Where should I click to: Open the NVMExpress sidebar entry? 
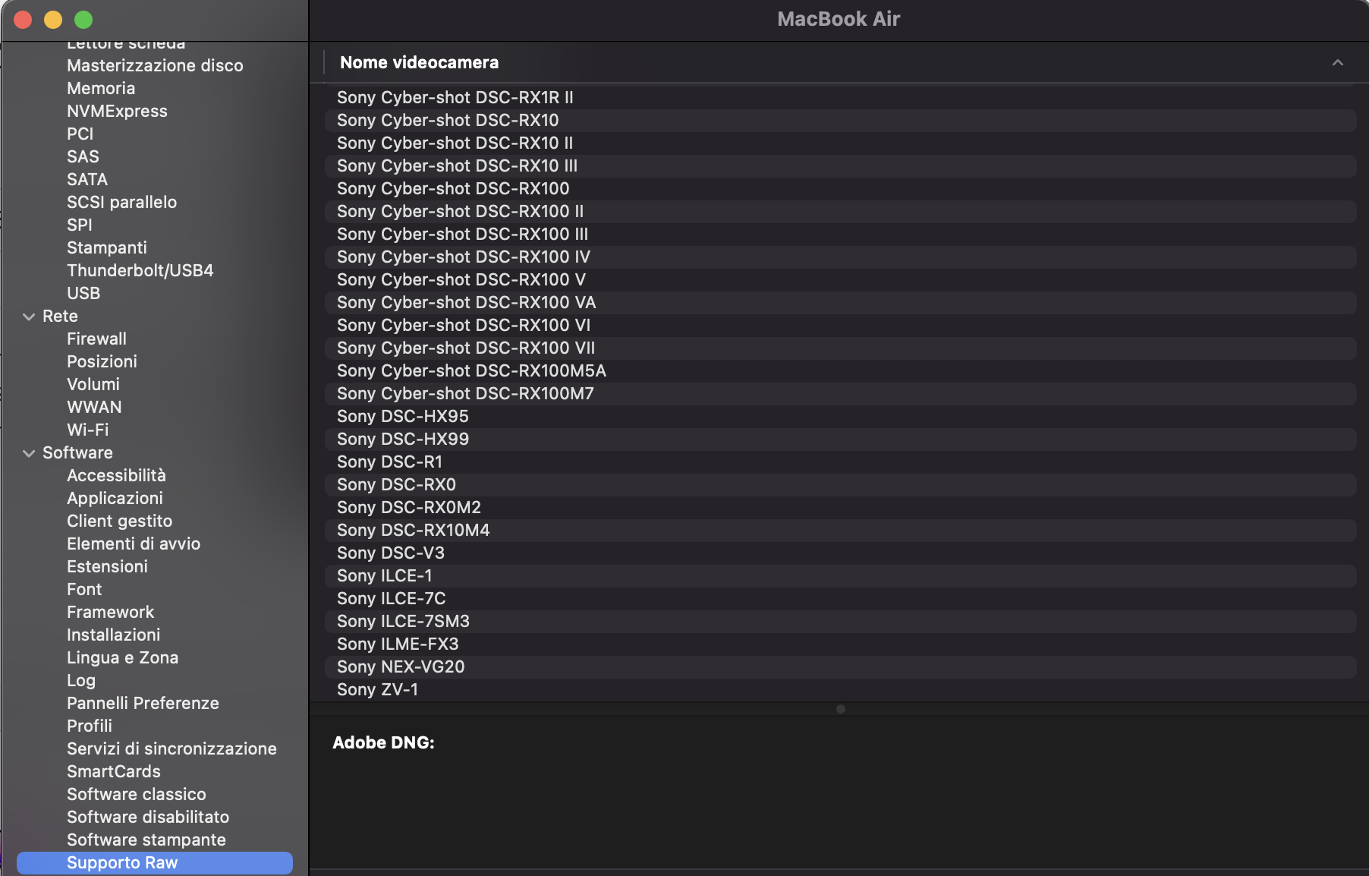117,112
